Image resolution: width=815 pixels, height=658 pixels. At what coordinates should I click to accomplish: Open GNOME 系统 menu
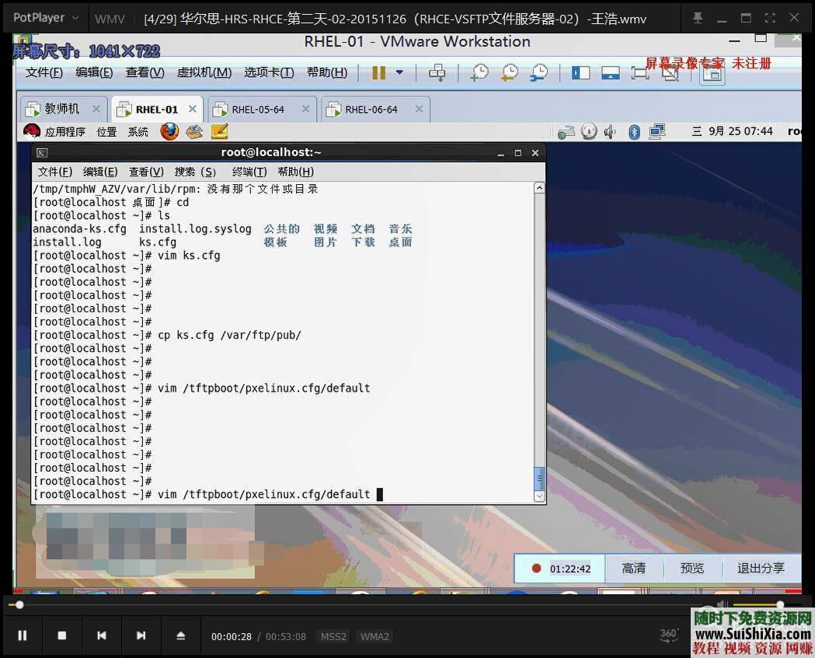(x=138, y=132)
